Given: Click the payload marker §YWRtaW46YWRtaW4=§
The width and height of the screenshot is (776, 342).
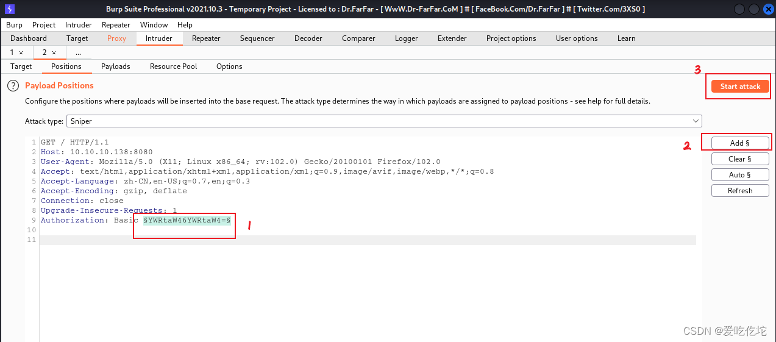Looking at the screenshot, I should click(187, 220).
